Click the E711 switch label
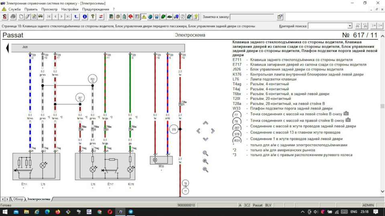385x216 pixels. 24,184
